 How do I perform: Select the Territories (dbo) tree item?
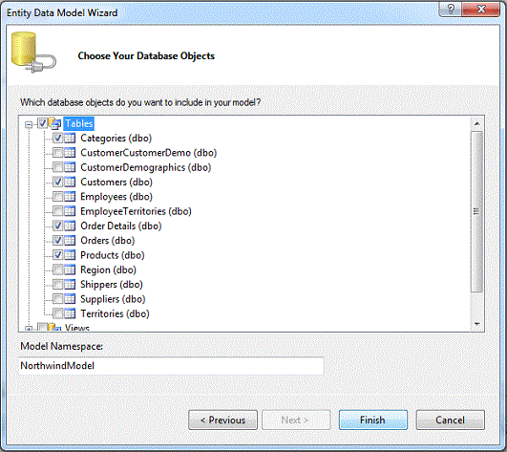point(115,313)
